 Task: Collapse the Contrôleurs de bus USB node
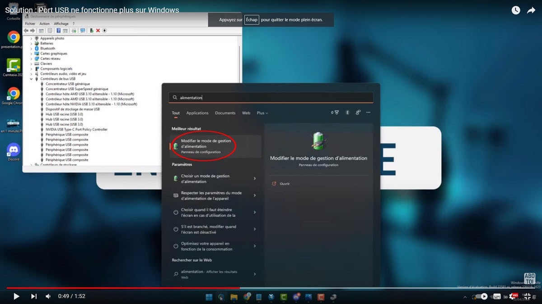[x=31, y=79]
